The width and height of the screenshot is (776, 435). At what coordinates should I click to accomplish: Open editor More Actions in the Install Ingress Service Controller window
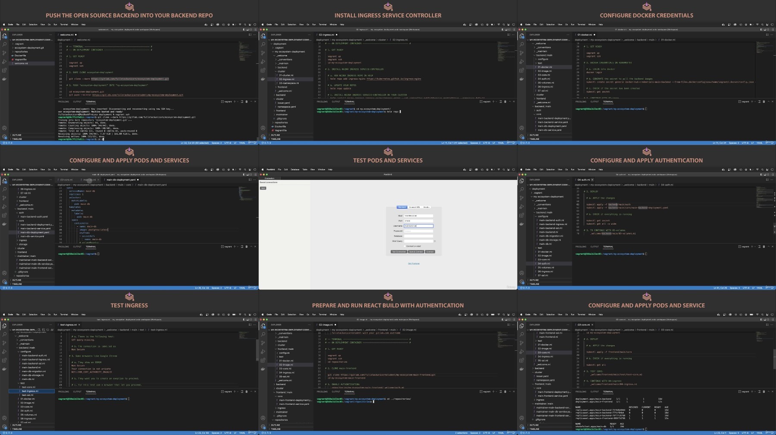pyautogui.click(x=513, y=34)
